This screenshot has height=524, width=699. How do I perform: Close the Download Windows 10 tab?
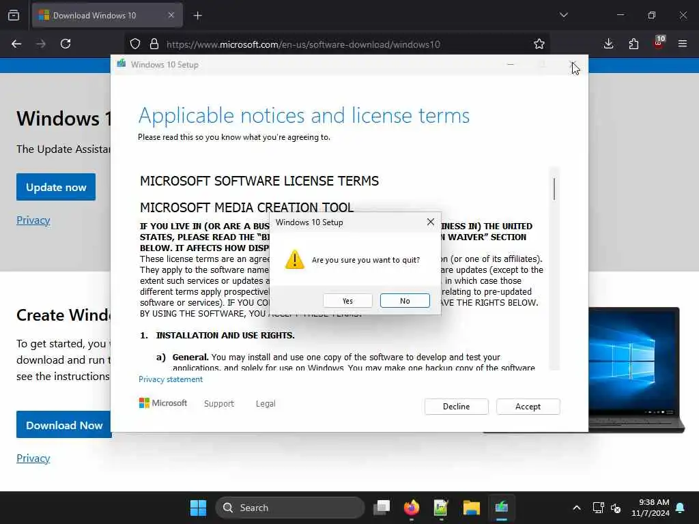[x=171, y=16]
